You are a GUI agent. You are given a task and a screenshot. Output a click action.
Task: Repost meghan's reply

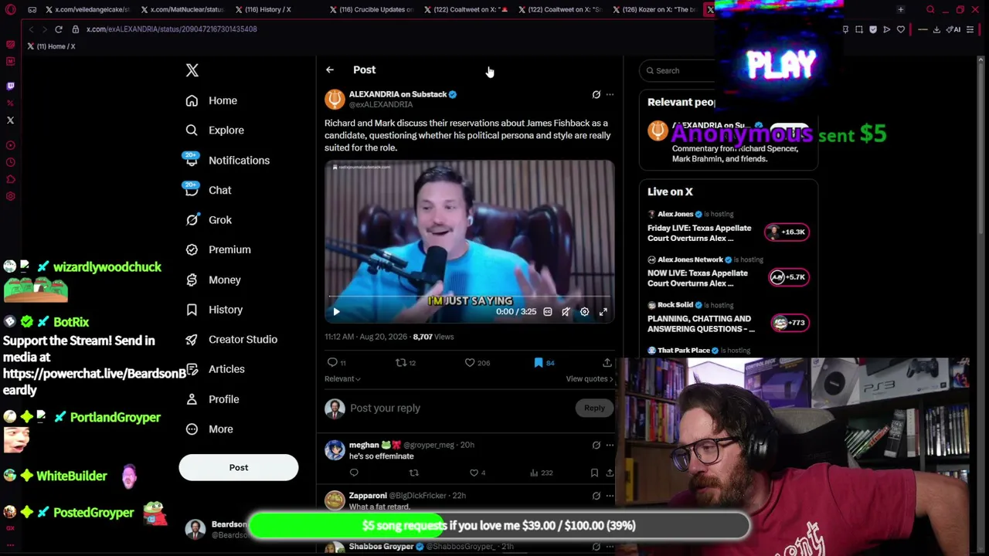click(x=414, y=473)
